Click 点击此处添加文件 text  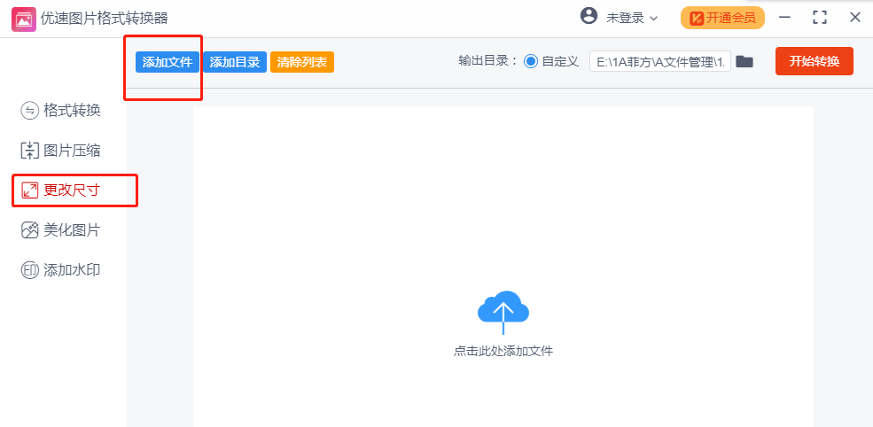503,352
